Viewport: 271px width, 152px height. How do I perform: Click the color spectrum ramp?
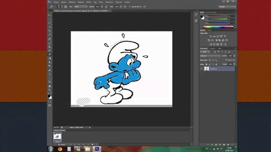218,27
